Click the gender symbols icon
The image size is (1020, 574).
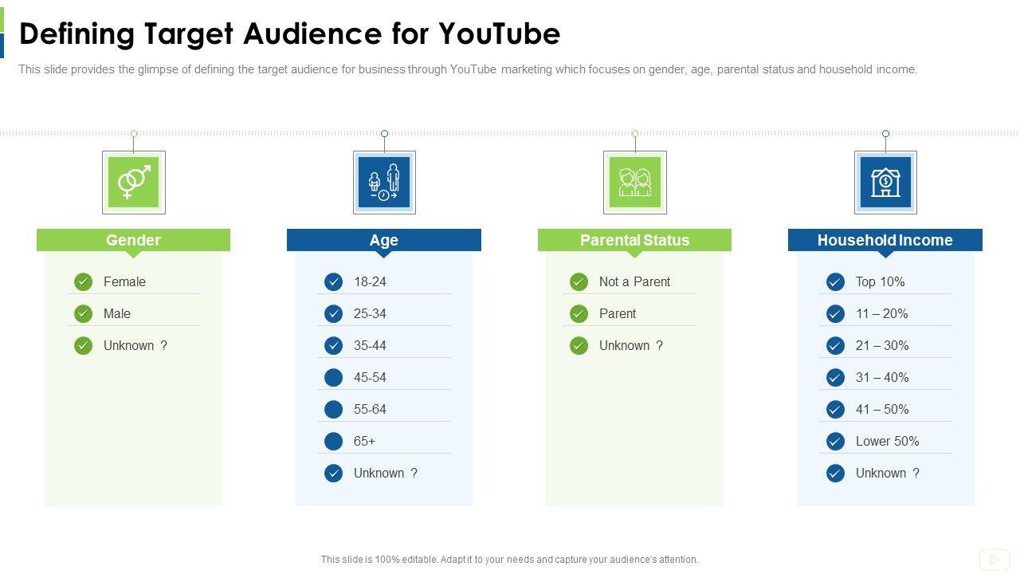click(x=134, y=183)
